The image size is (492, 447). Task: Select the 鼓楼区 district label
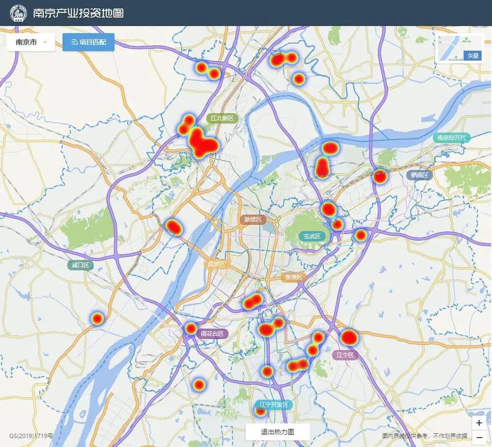253,220
